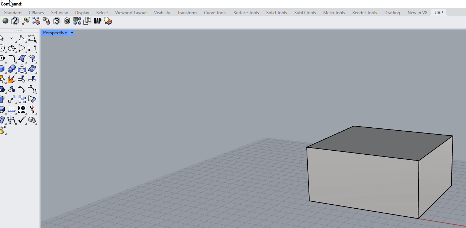Select the Boolean Union spheres tool
Screen dimensions: 466x228
(12, 68)
